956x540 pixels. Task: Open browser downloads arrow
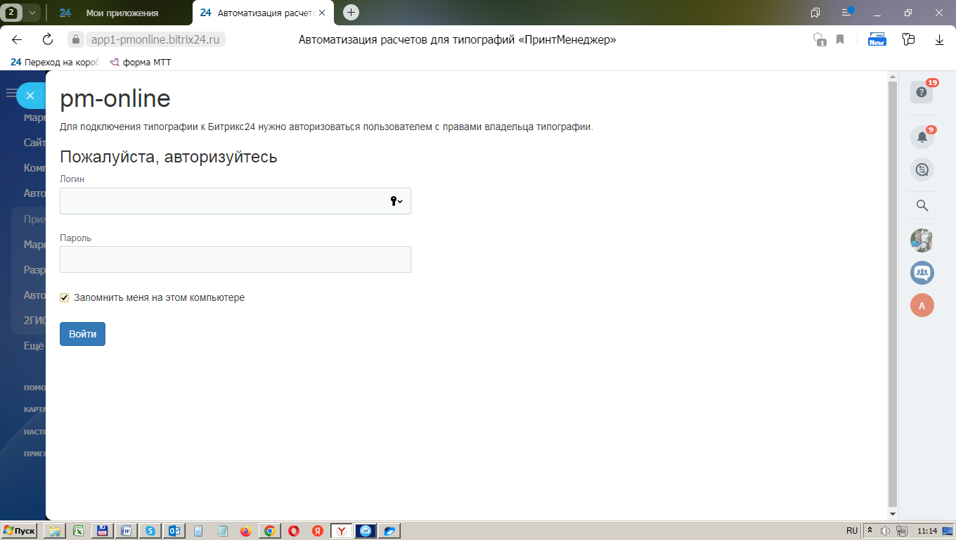(939, 40)
